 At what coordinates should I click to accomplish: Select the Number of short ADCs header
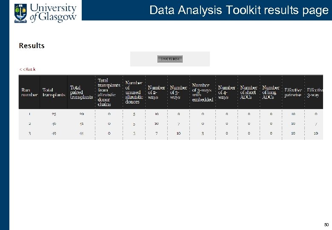(x=249, y=92)
